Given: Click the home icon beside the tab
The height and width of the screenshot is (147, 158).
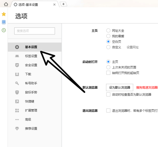Looking at the screenshot, I should [6, 4].
